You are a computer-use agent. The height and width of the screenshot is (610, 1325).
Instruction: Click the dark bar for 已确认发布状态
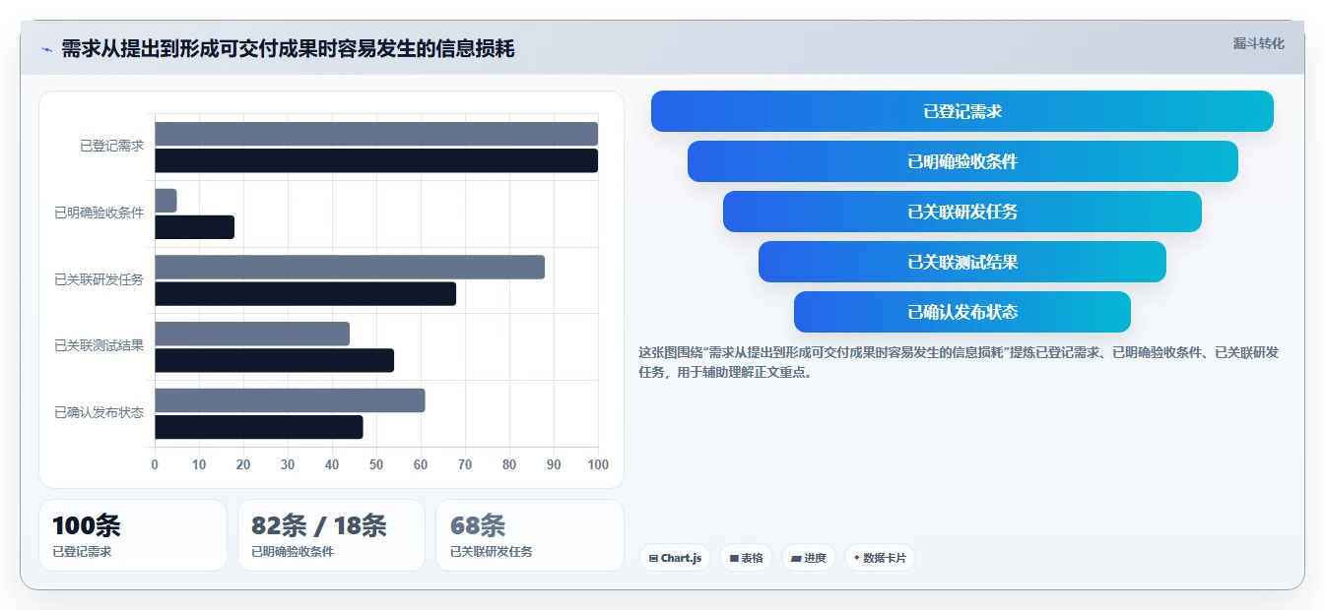(259, 427)
